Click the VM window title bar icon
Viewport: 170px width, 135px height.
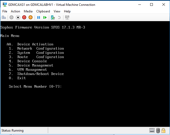click(5, 5)
